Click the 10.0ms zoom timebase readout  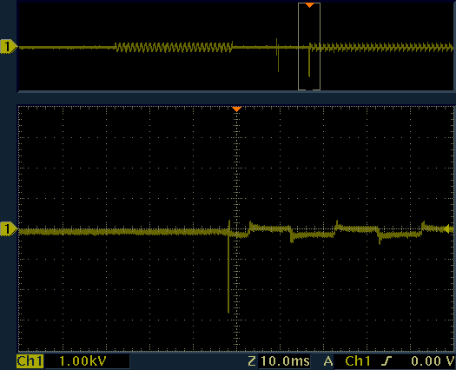[x=285, y=361]
